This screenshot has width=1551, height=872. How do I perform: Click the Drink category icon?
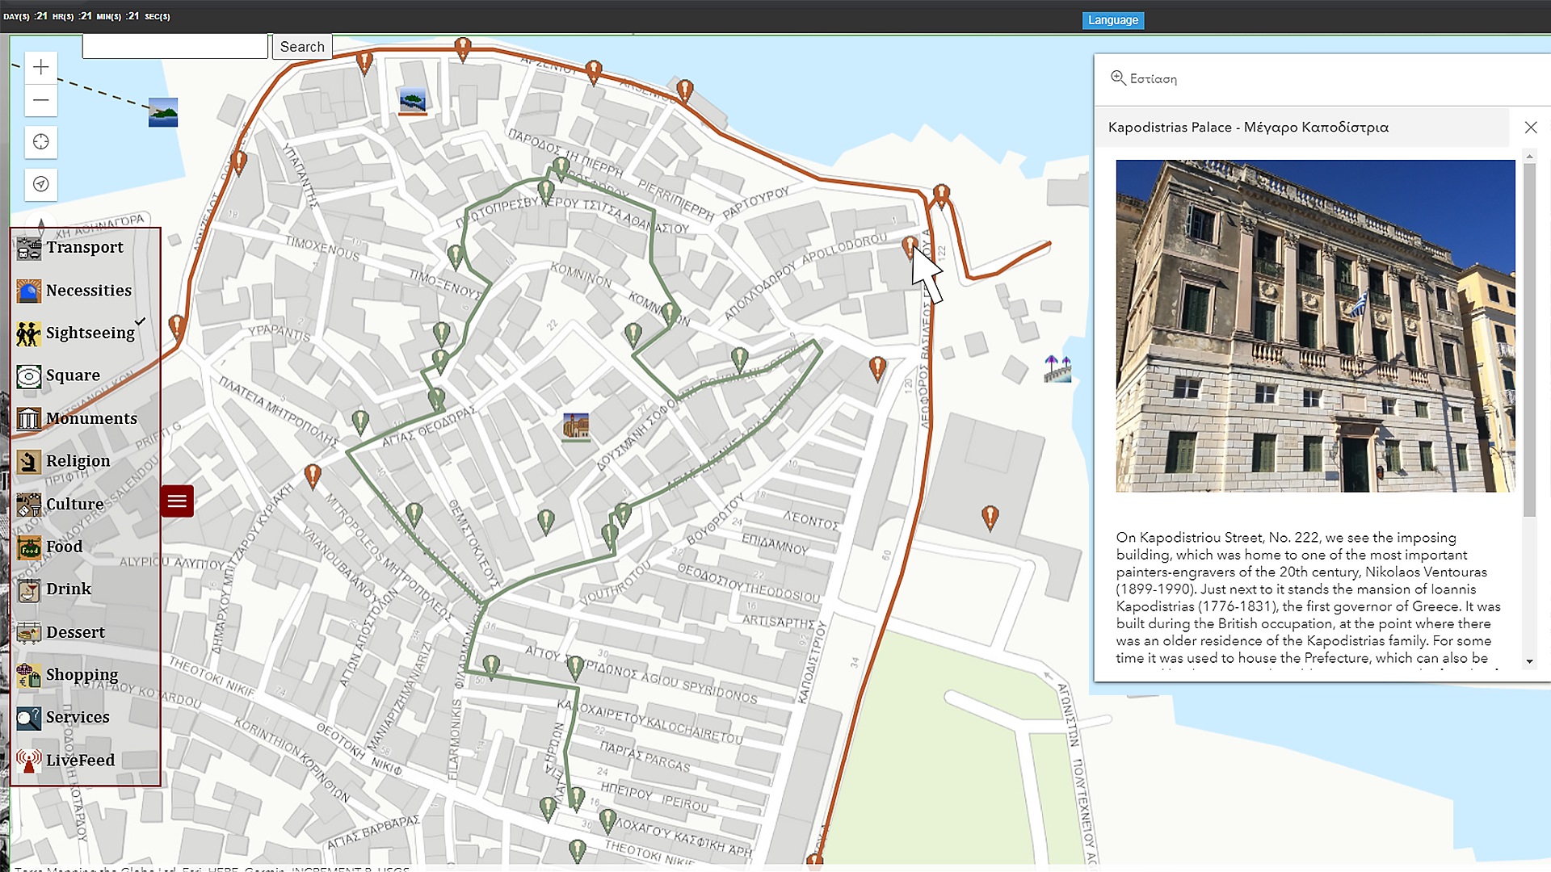pyautogui.click(x=29, y=590)
